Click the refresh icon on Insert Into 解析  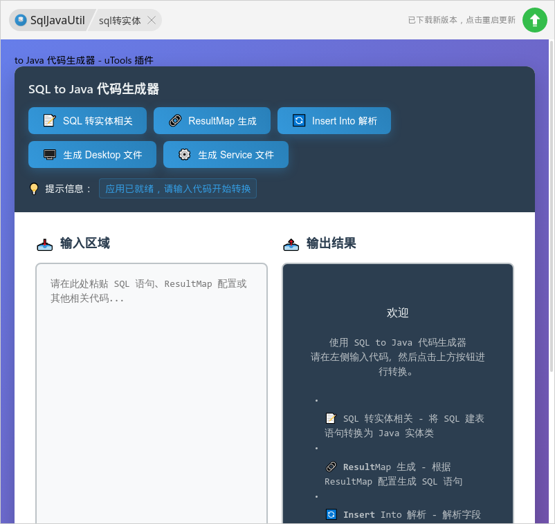tap(299, 121)
